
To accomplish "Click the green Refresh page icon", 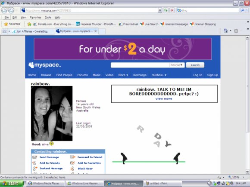I will (166, 10).
